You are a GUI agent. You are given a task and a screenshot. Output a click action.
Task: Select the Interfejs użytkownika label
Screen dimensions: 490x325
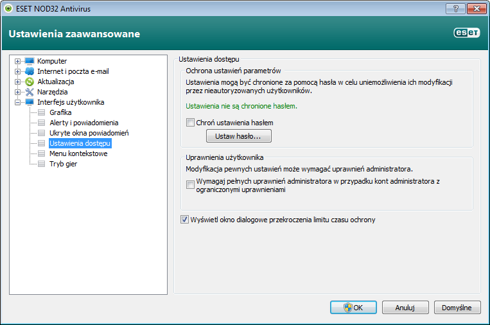(x=71, y=103)
